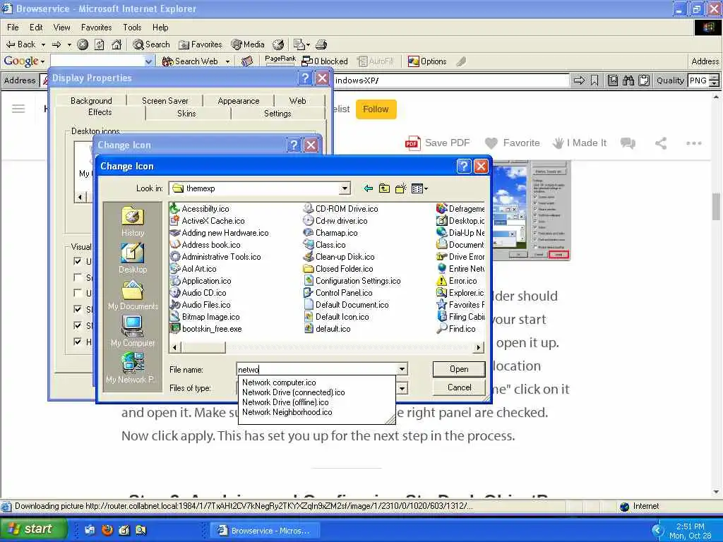This screenshot has height=542, width=723.
Task: Select 'Network Neighborhood.ico' suggestion
Action: (x=287, y=412)
